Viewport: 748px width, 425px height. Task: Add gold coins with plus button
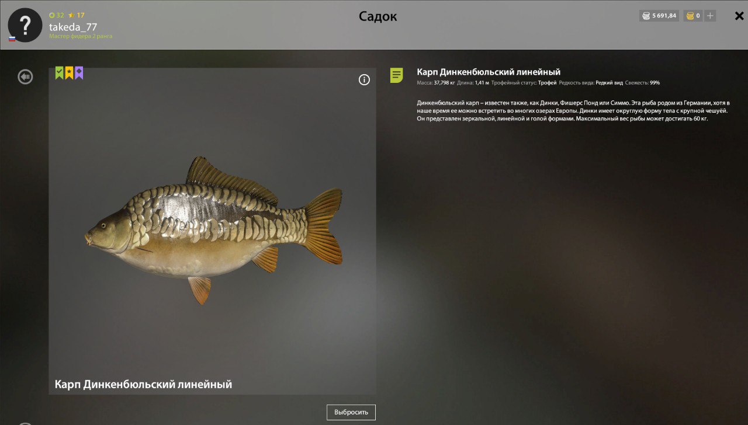[x=710, y=16]
